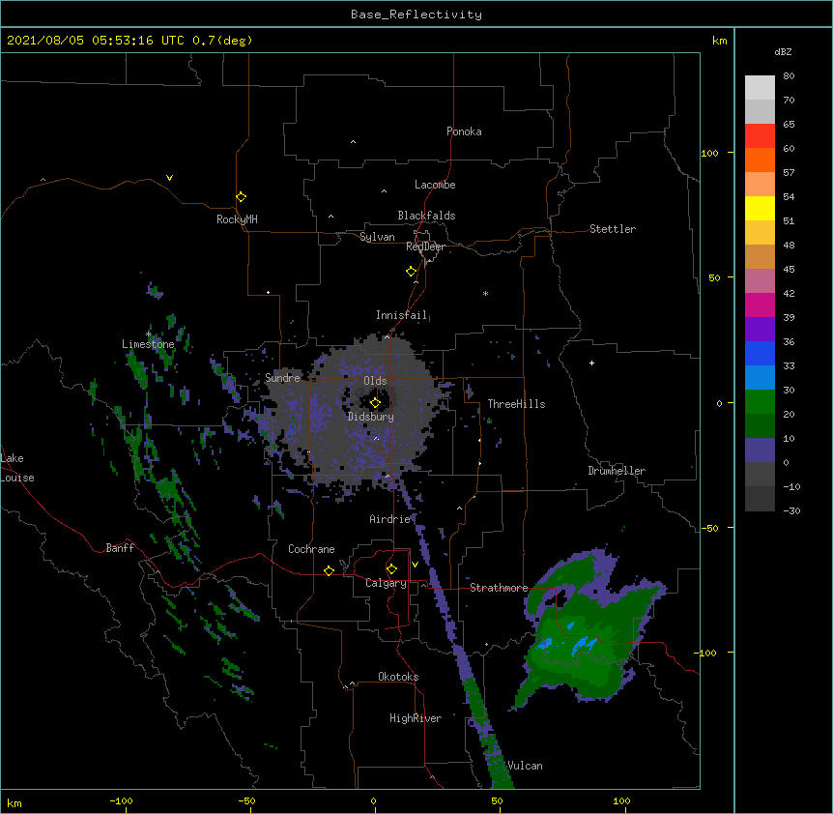Click the HighRiver label
Viewport: 833px width, 814px height.
coord(416,718)
